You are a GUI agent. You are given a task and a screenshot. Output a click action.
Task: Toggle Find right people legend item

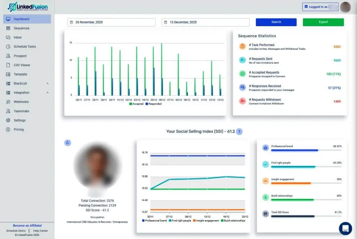pyautogui.click(x=180, y=221)
